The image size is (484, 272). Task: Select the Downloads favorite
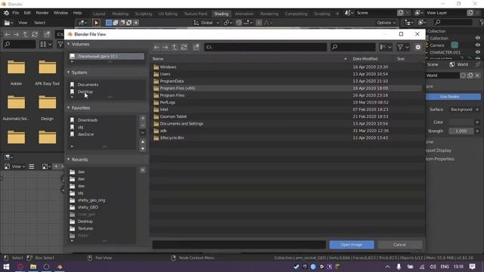88,120
